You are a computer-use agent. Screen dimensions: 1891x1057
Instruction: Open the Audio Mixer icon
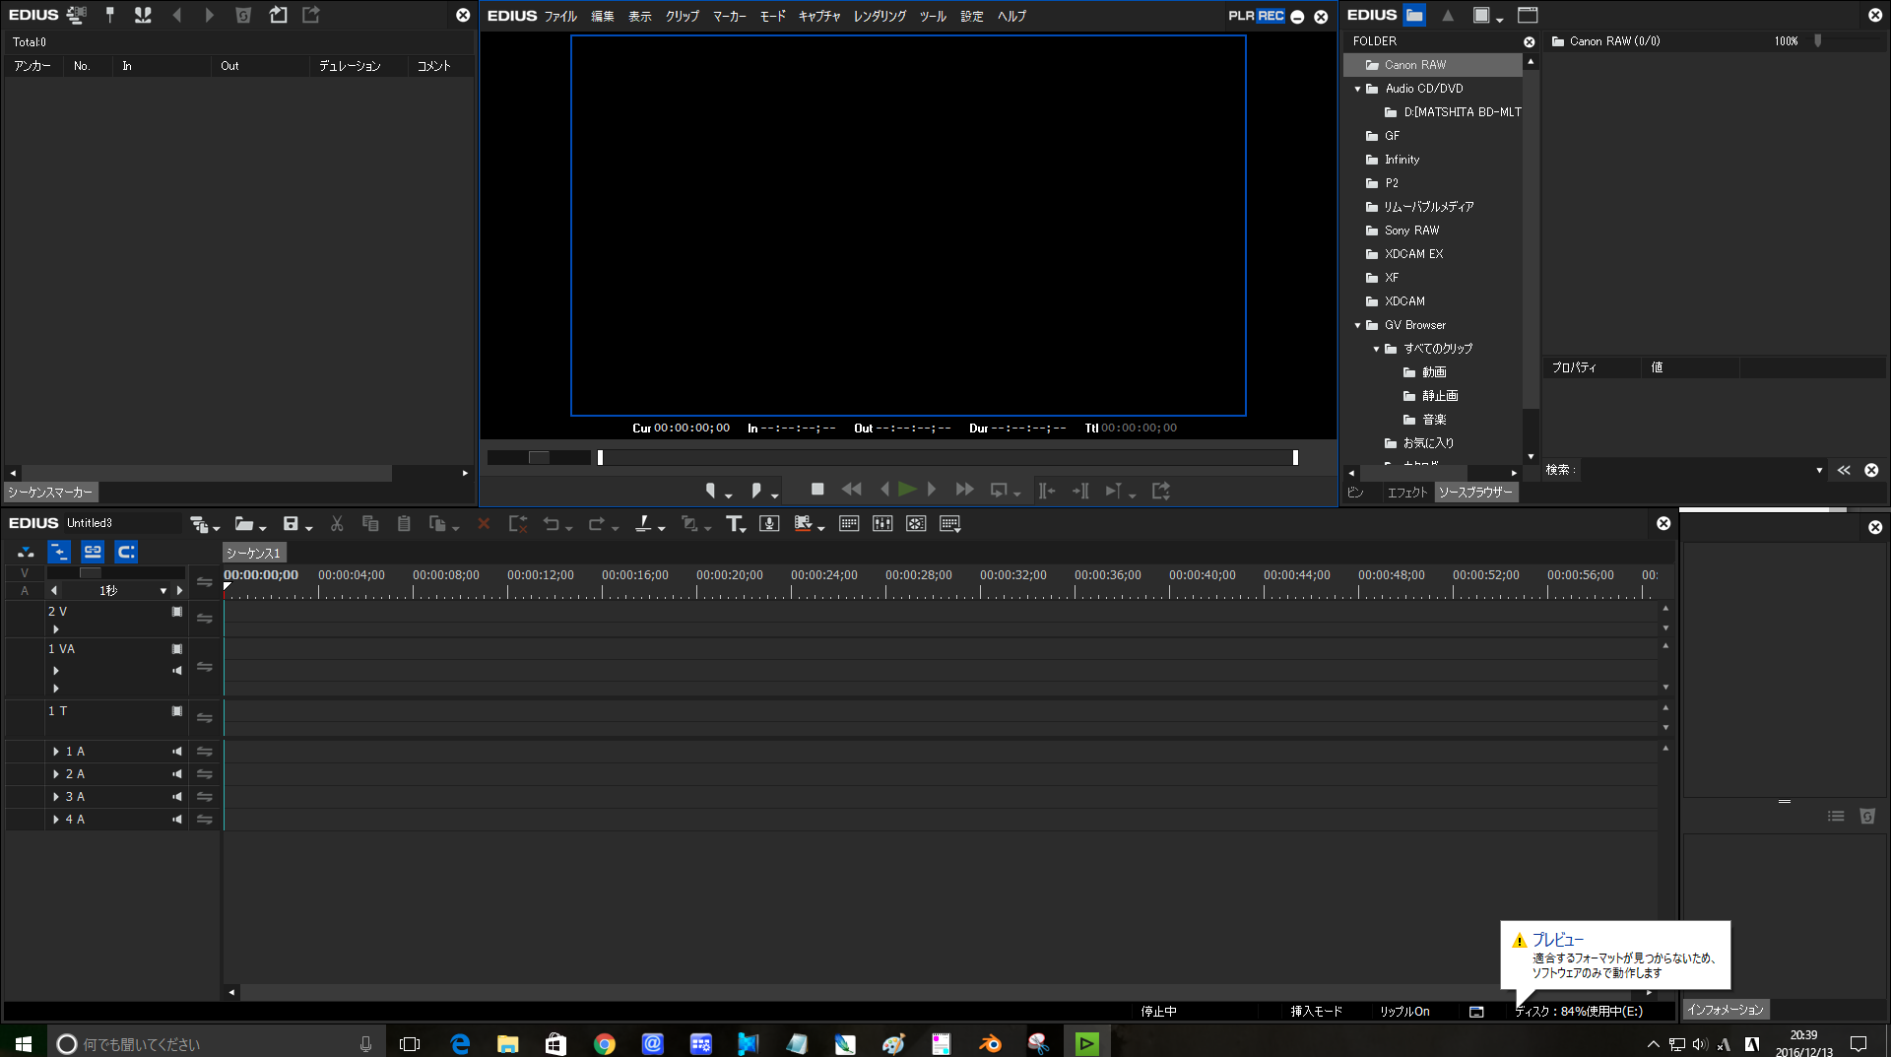882,524
